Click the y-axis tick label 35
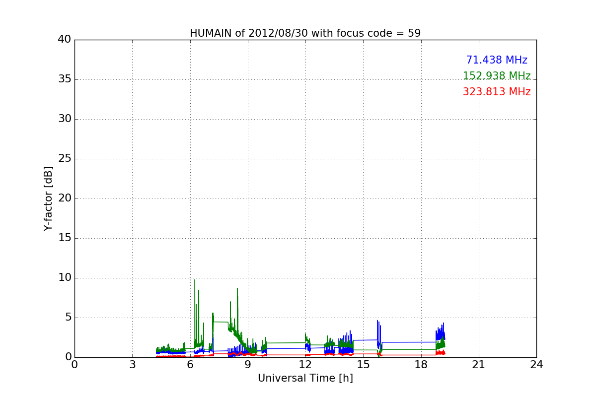596x397 pixels. point(65,79)
